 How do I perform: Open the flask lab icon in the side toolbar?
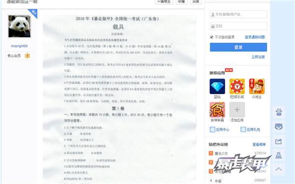pos(279,155)
